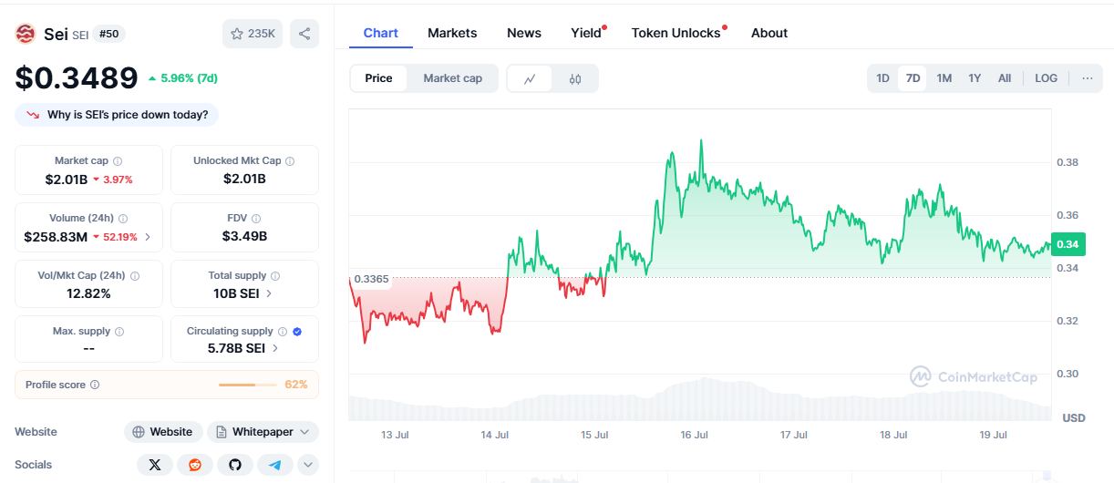This screenshot has height=483, width=1114.
Task: Click the Profile score progress bar
Action: [248, 385]
